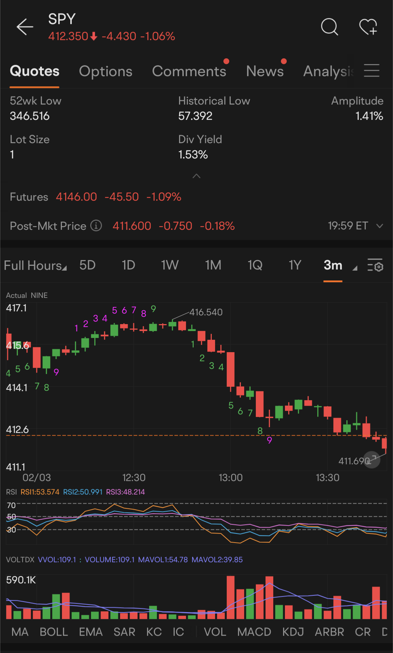Tap the RSI3:48.214 legend value
Screen dimensions: 393x653
pos(126,492)
